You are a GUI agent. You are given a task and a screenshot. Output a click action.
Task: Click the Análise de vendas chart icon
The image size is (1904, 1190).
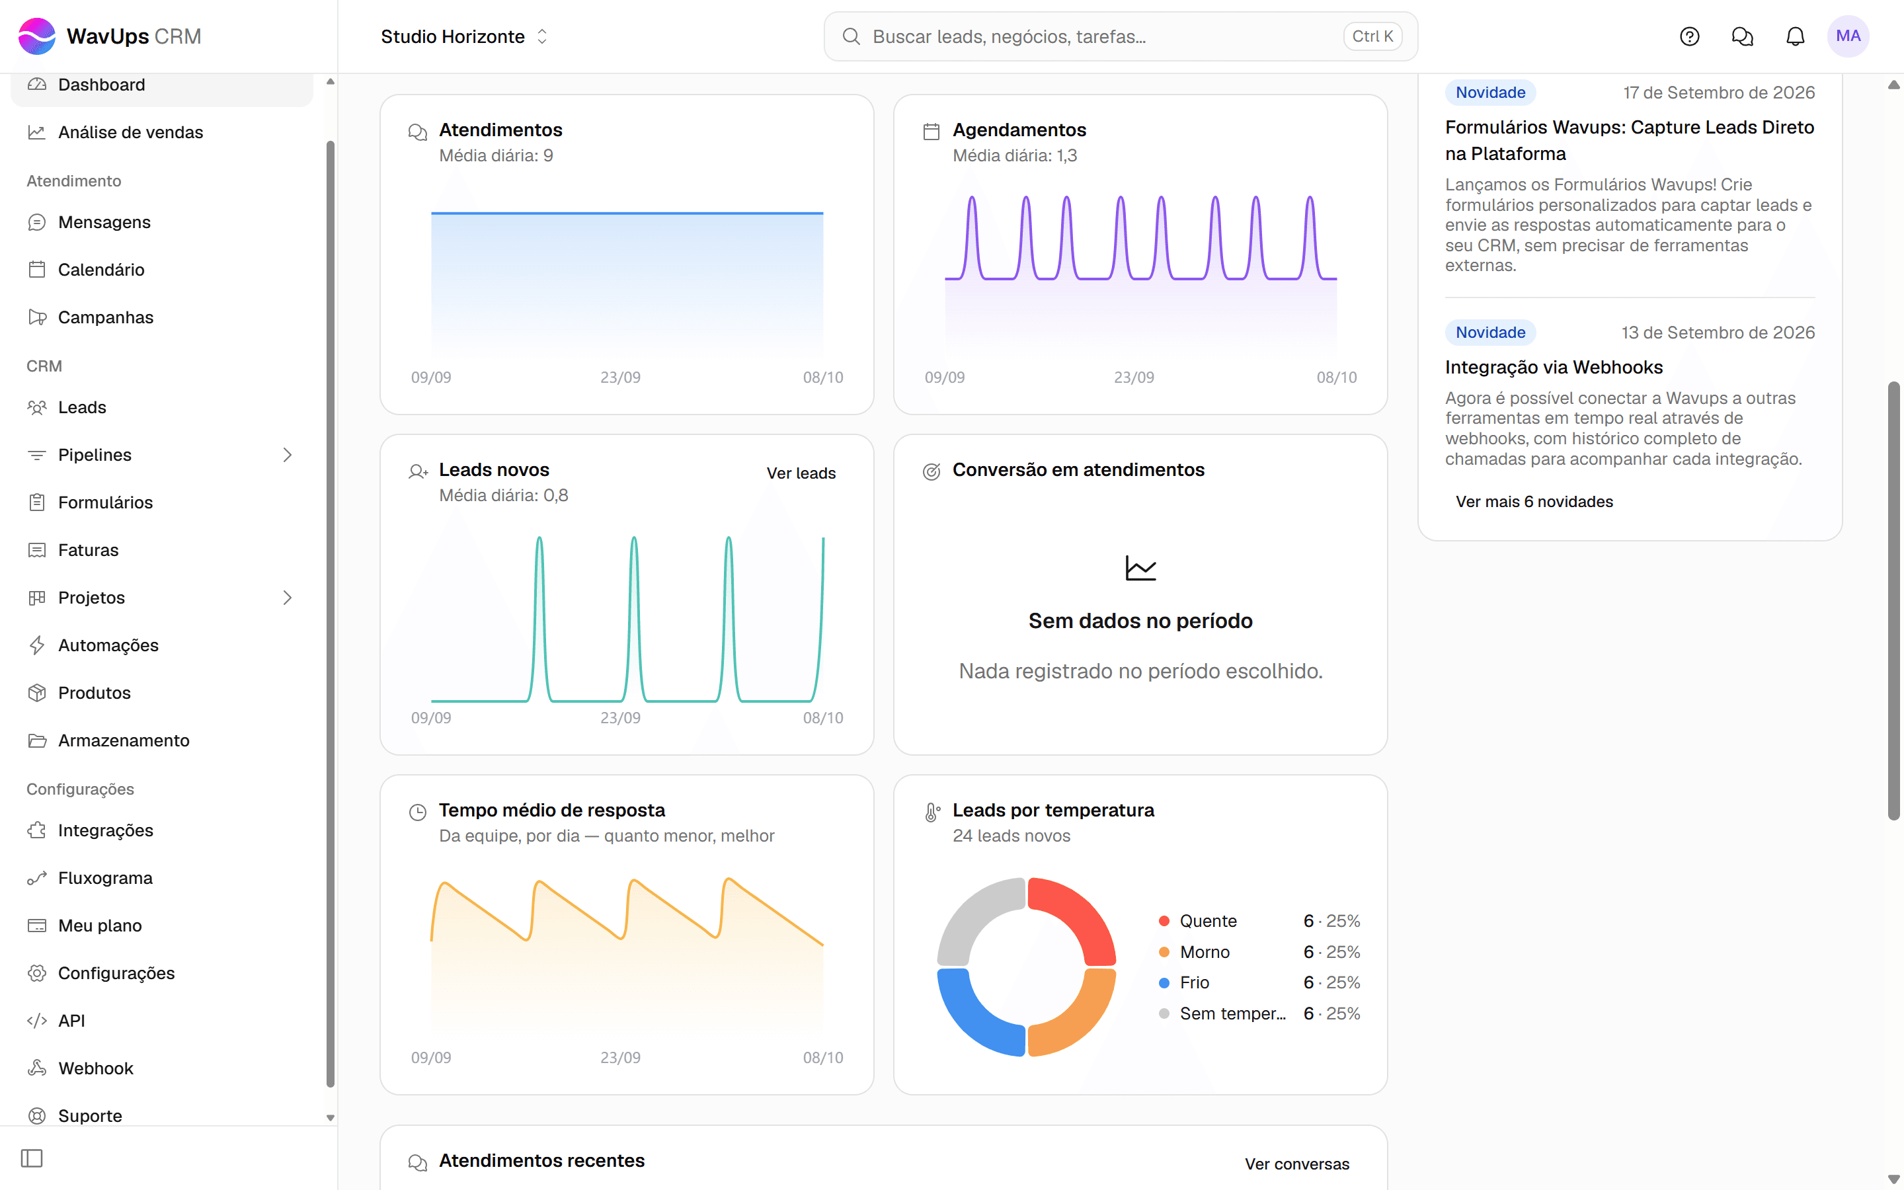(x=36, y=132)
